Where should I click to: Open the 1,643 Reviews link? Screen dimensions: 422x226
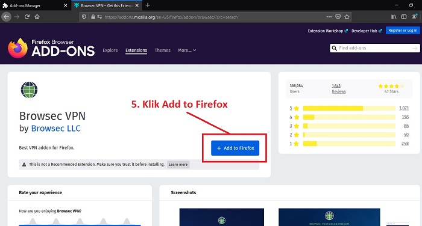point(339,88)
